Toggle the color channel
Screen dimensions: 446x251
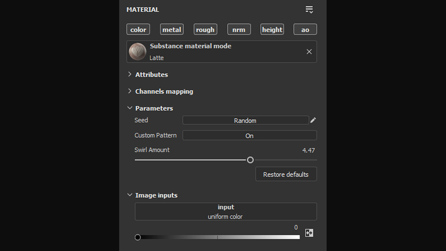point(138,29)
